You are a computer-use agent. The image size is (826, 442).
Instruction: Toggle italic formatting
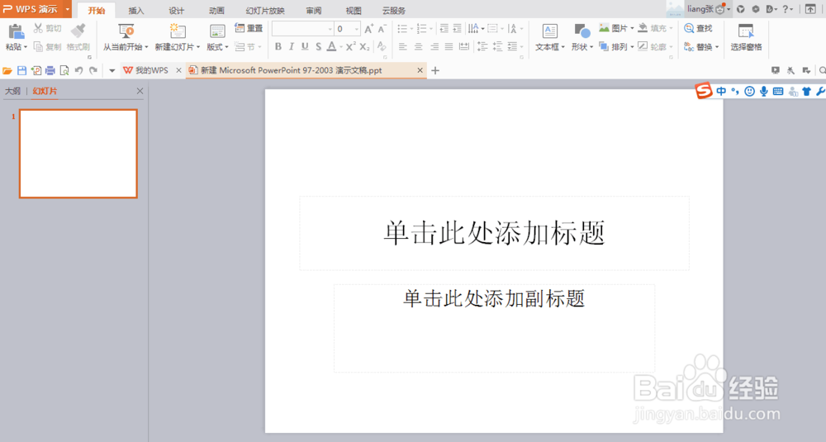(292, 47)
